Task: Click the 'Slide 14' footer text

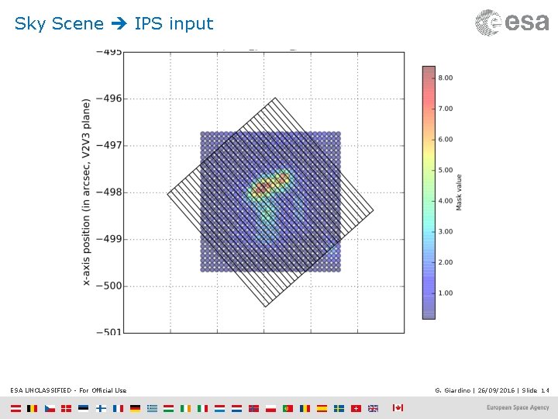Action: (x=536, y=390)
